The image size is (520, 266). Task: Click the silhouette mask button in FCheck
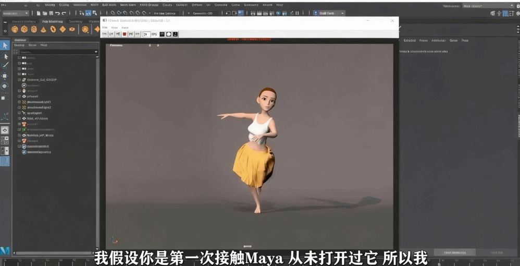click(176, 34)
